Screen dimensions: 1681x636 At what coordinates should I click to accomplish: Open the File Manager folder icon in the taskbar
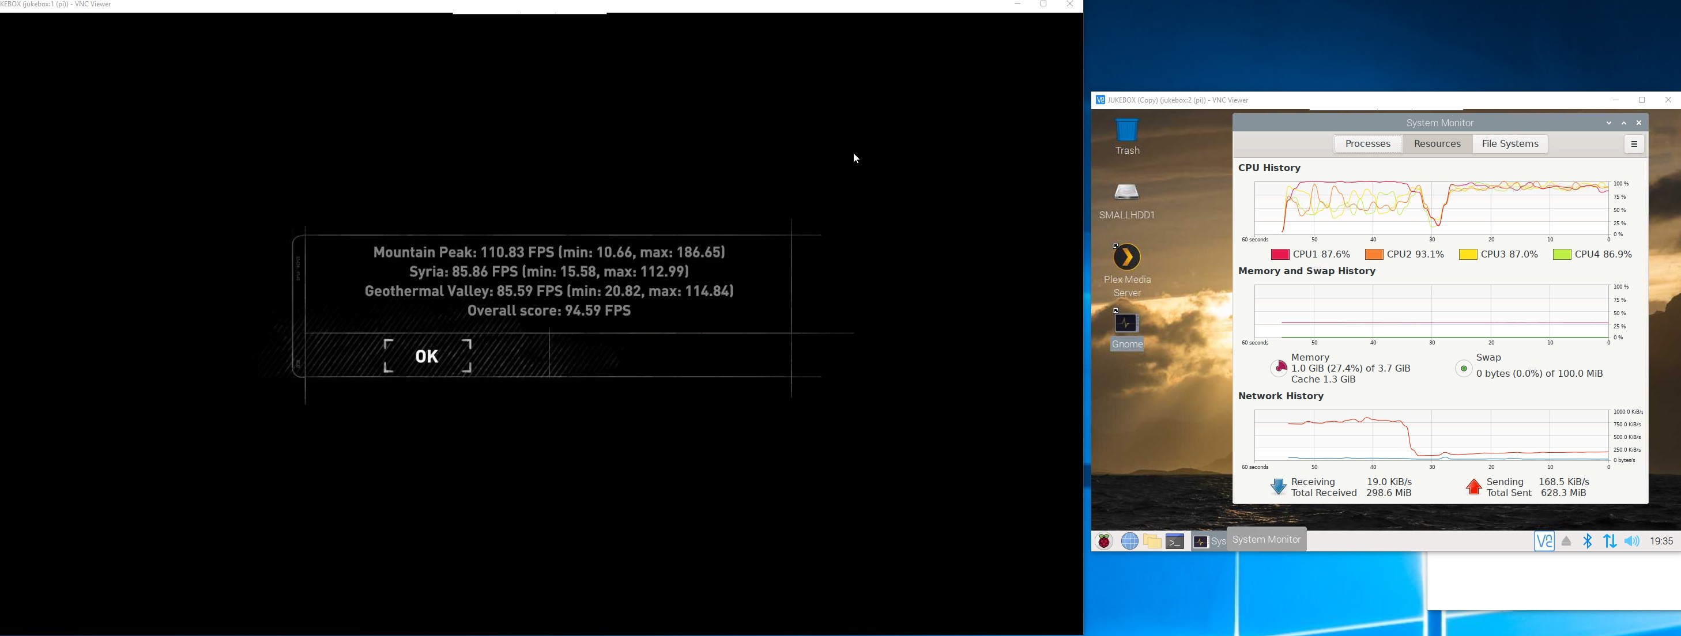pyautogui.click(x=1152, y=542)
